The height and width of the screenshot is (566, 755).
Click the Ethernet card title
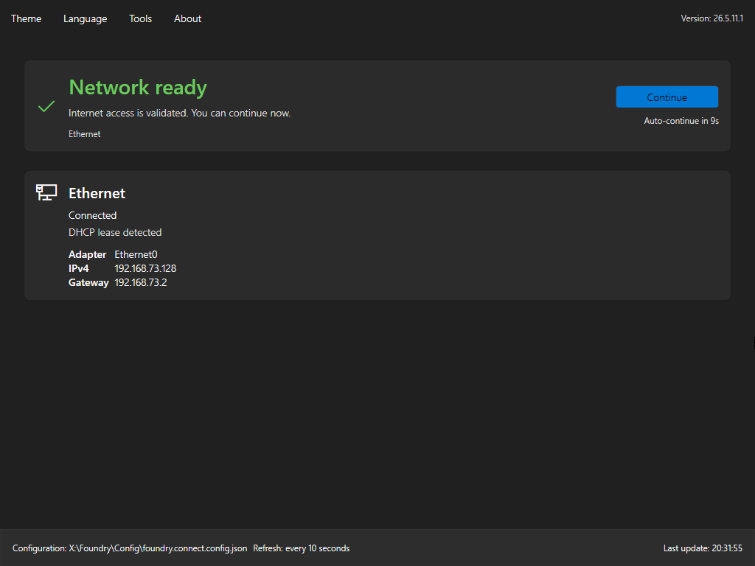[97, 194]
